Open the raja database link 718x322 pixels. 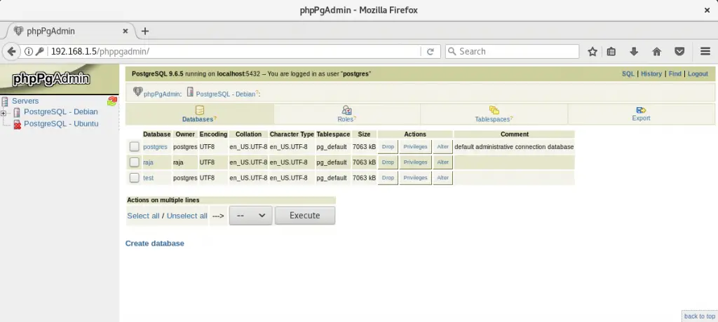pyautogui.click(x=149, y=162)
